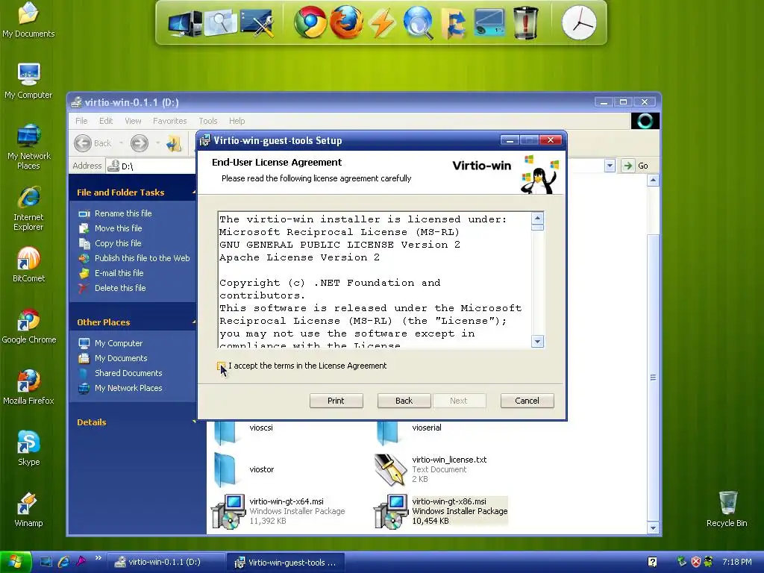Launch Skype from the desktop

[29, 448]
